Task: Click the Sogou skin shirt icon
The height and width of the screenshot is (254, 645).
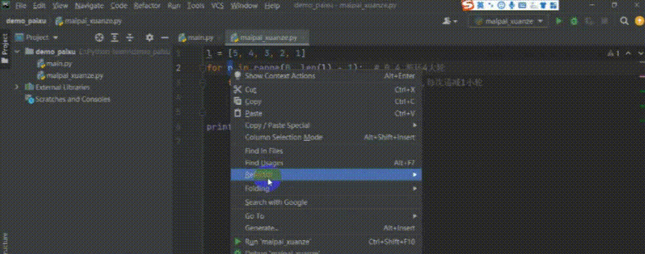Action: (x=543, y=5)
